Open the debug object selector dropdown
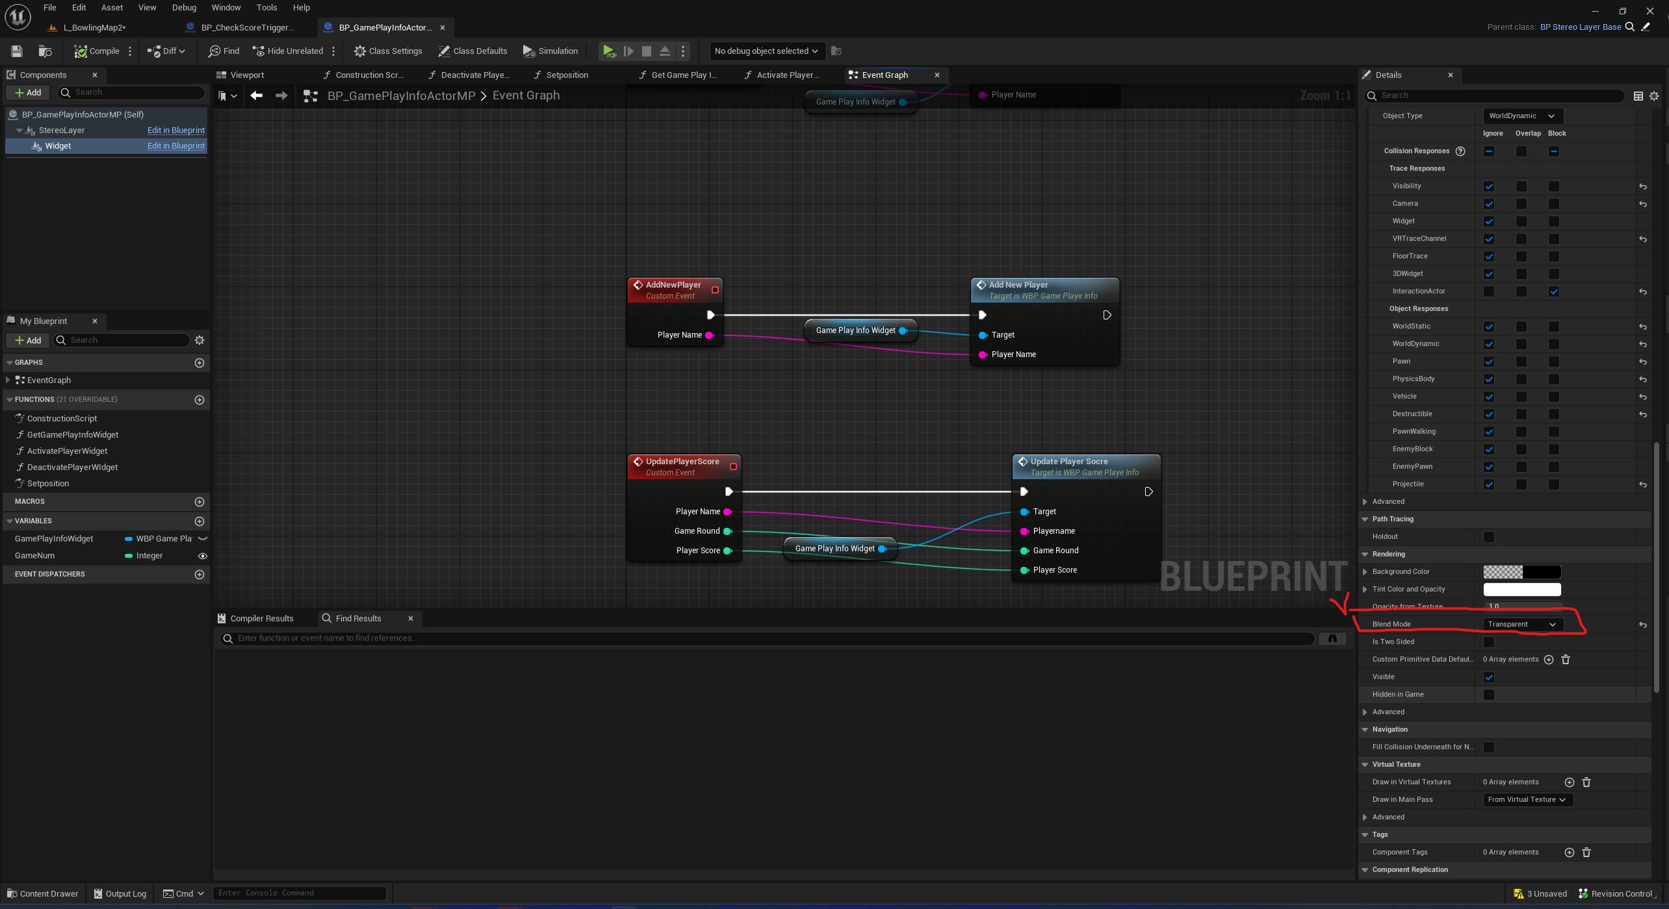 point(766,51)
